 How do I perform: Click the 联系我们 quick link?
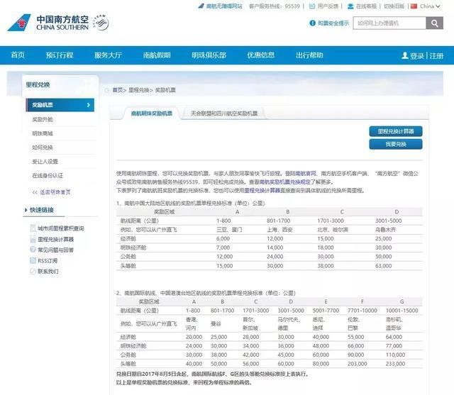tap(48, 271)
